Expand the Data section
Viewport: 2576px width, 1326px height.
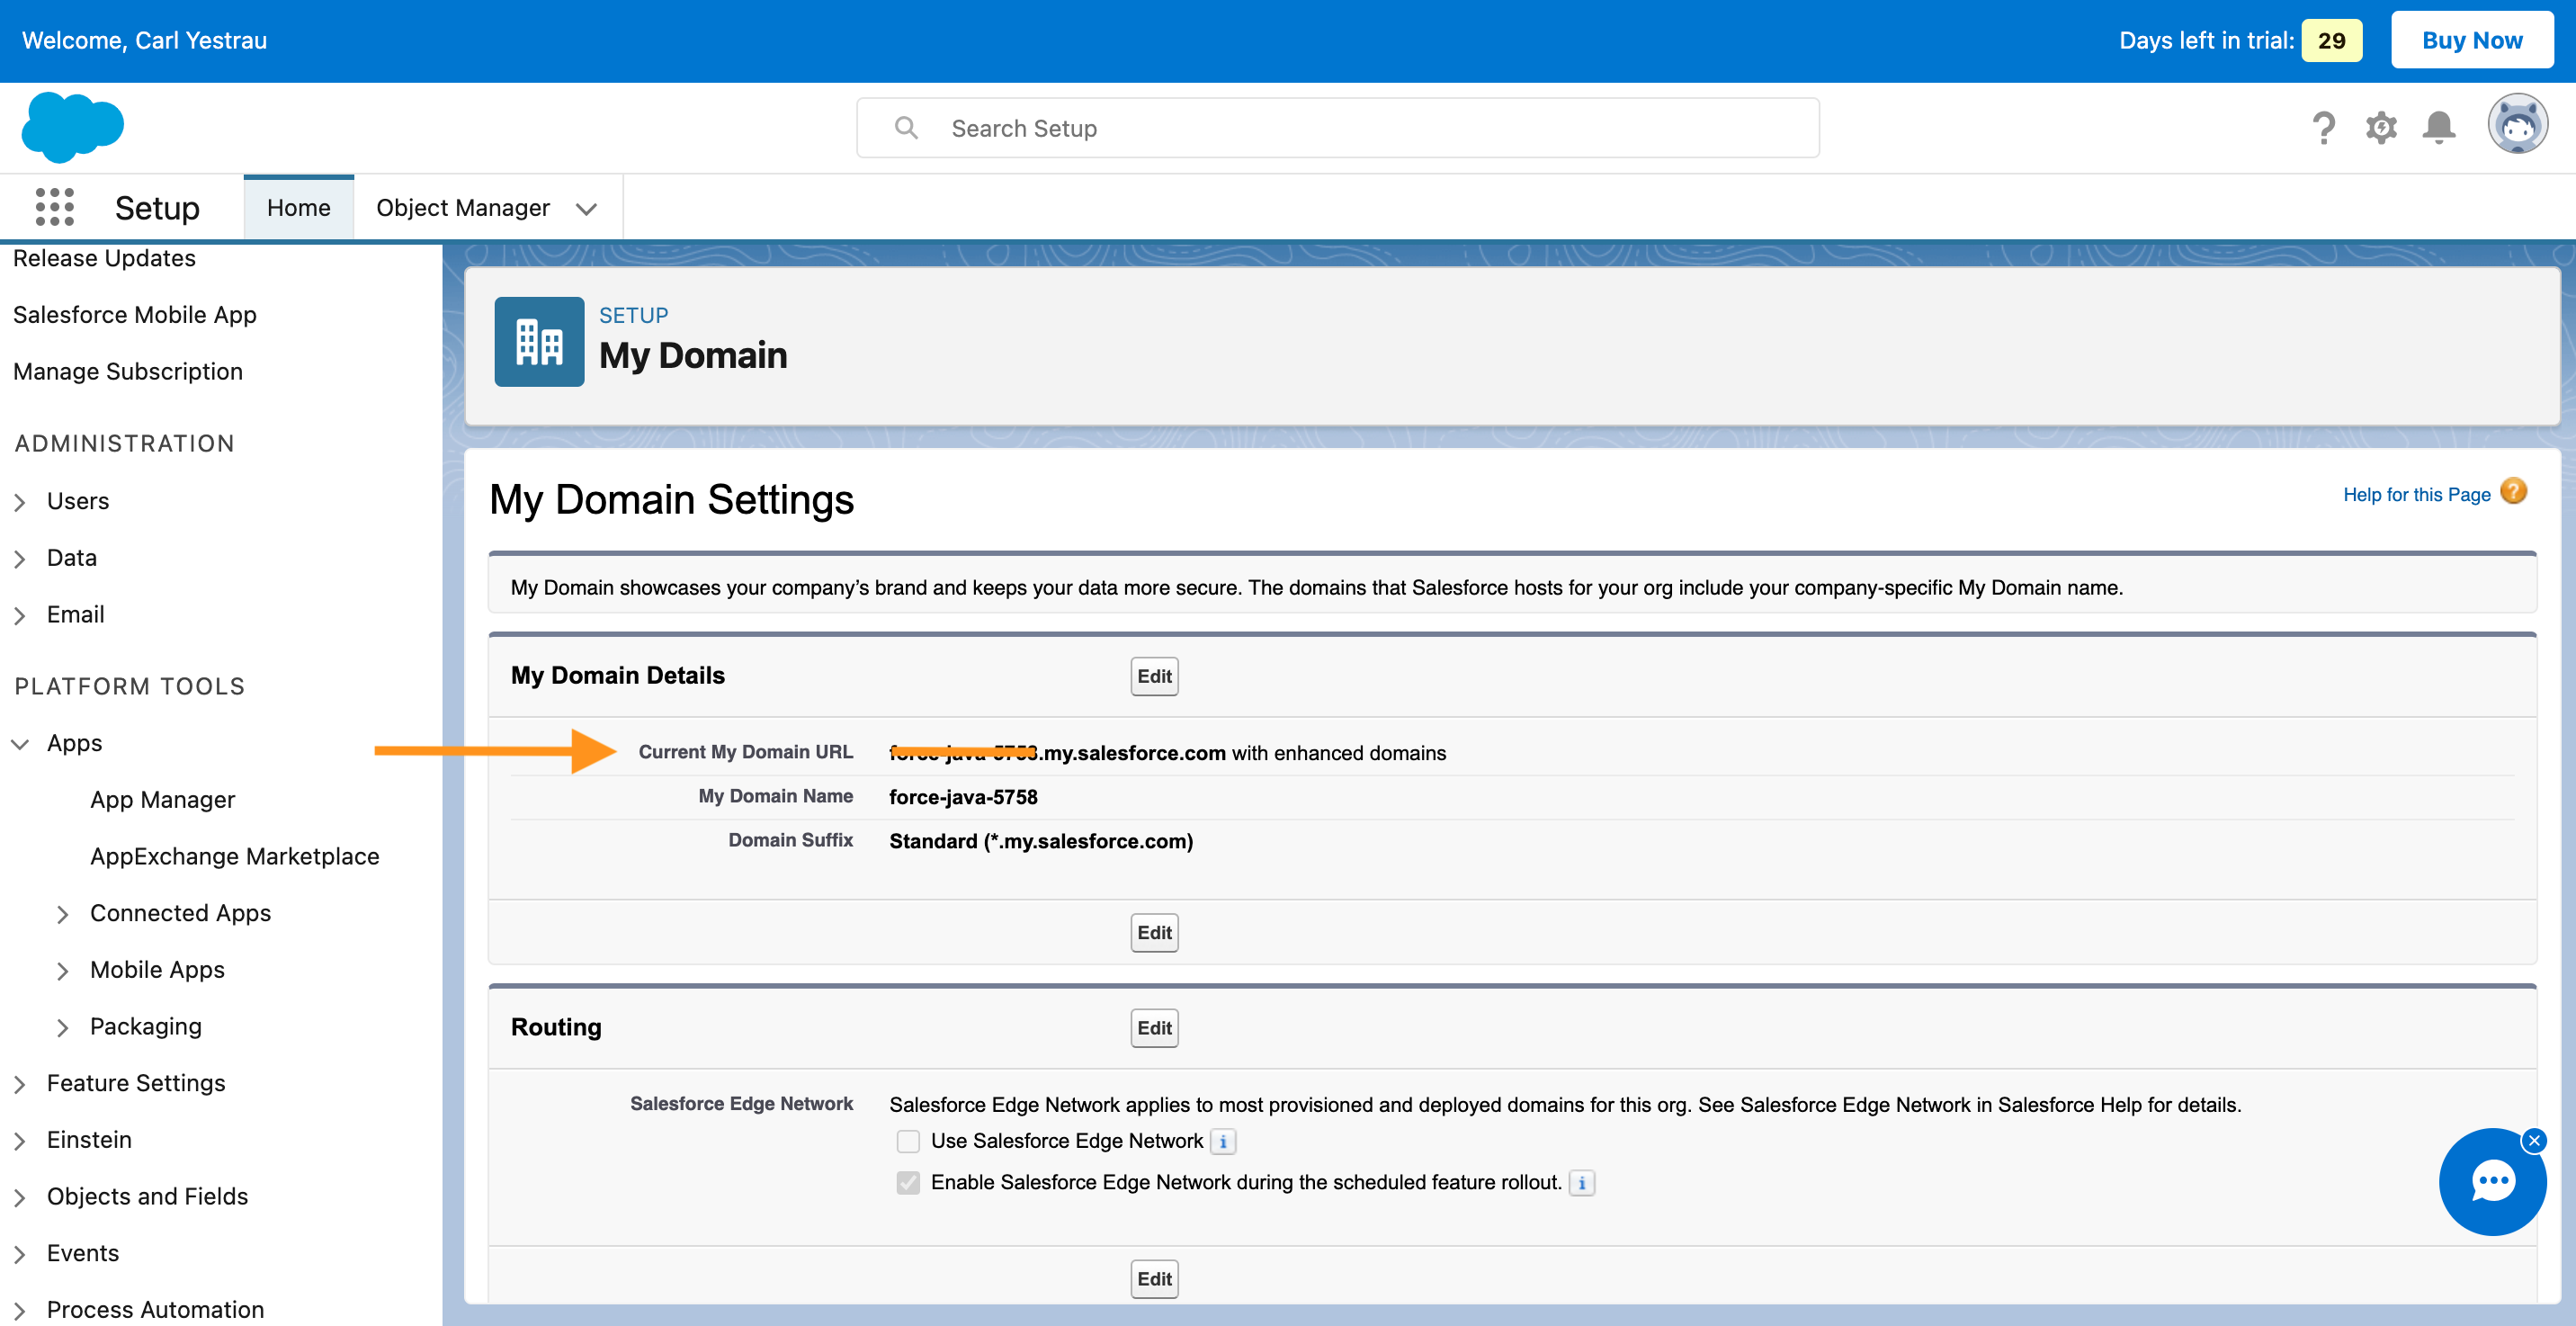pos(20,559)
